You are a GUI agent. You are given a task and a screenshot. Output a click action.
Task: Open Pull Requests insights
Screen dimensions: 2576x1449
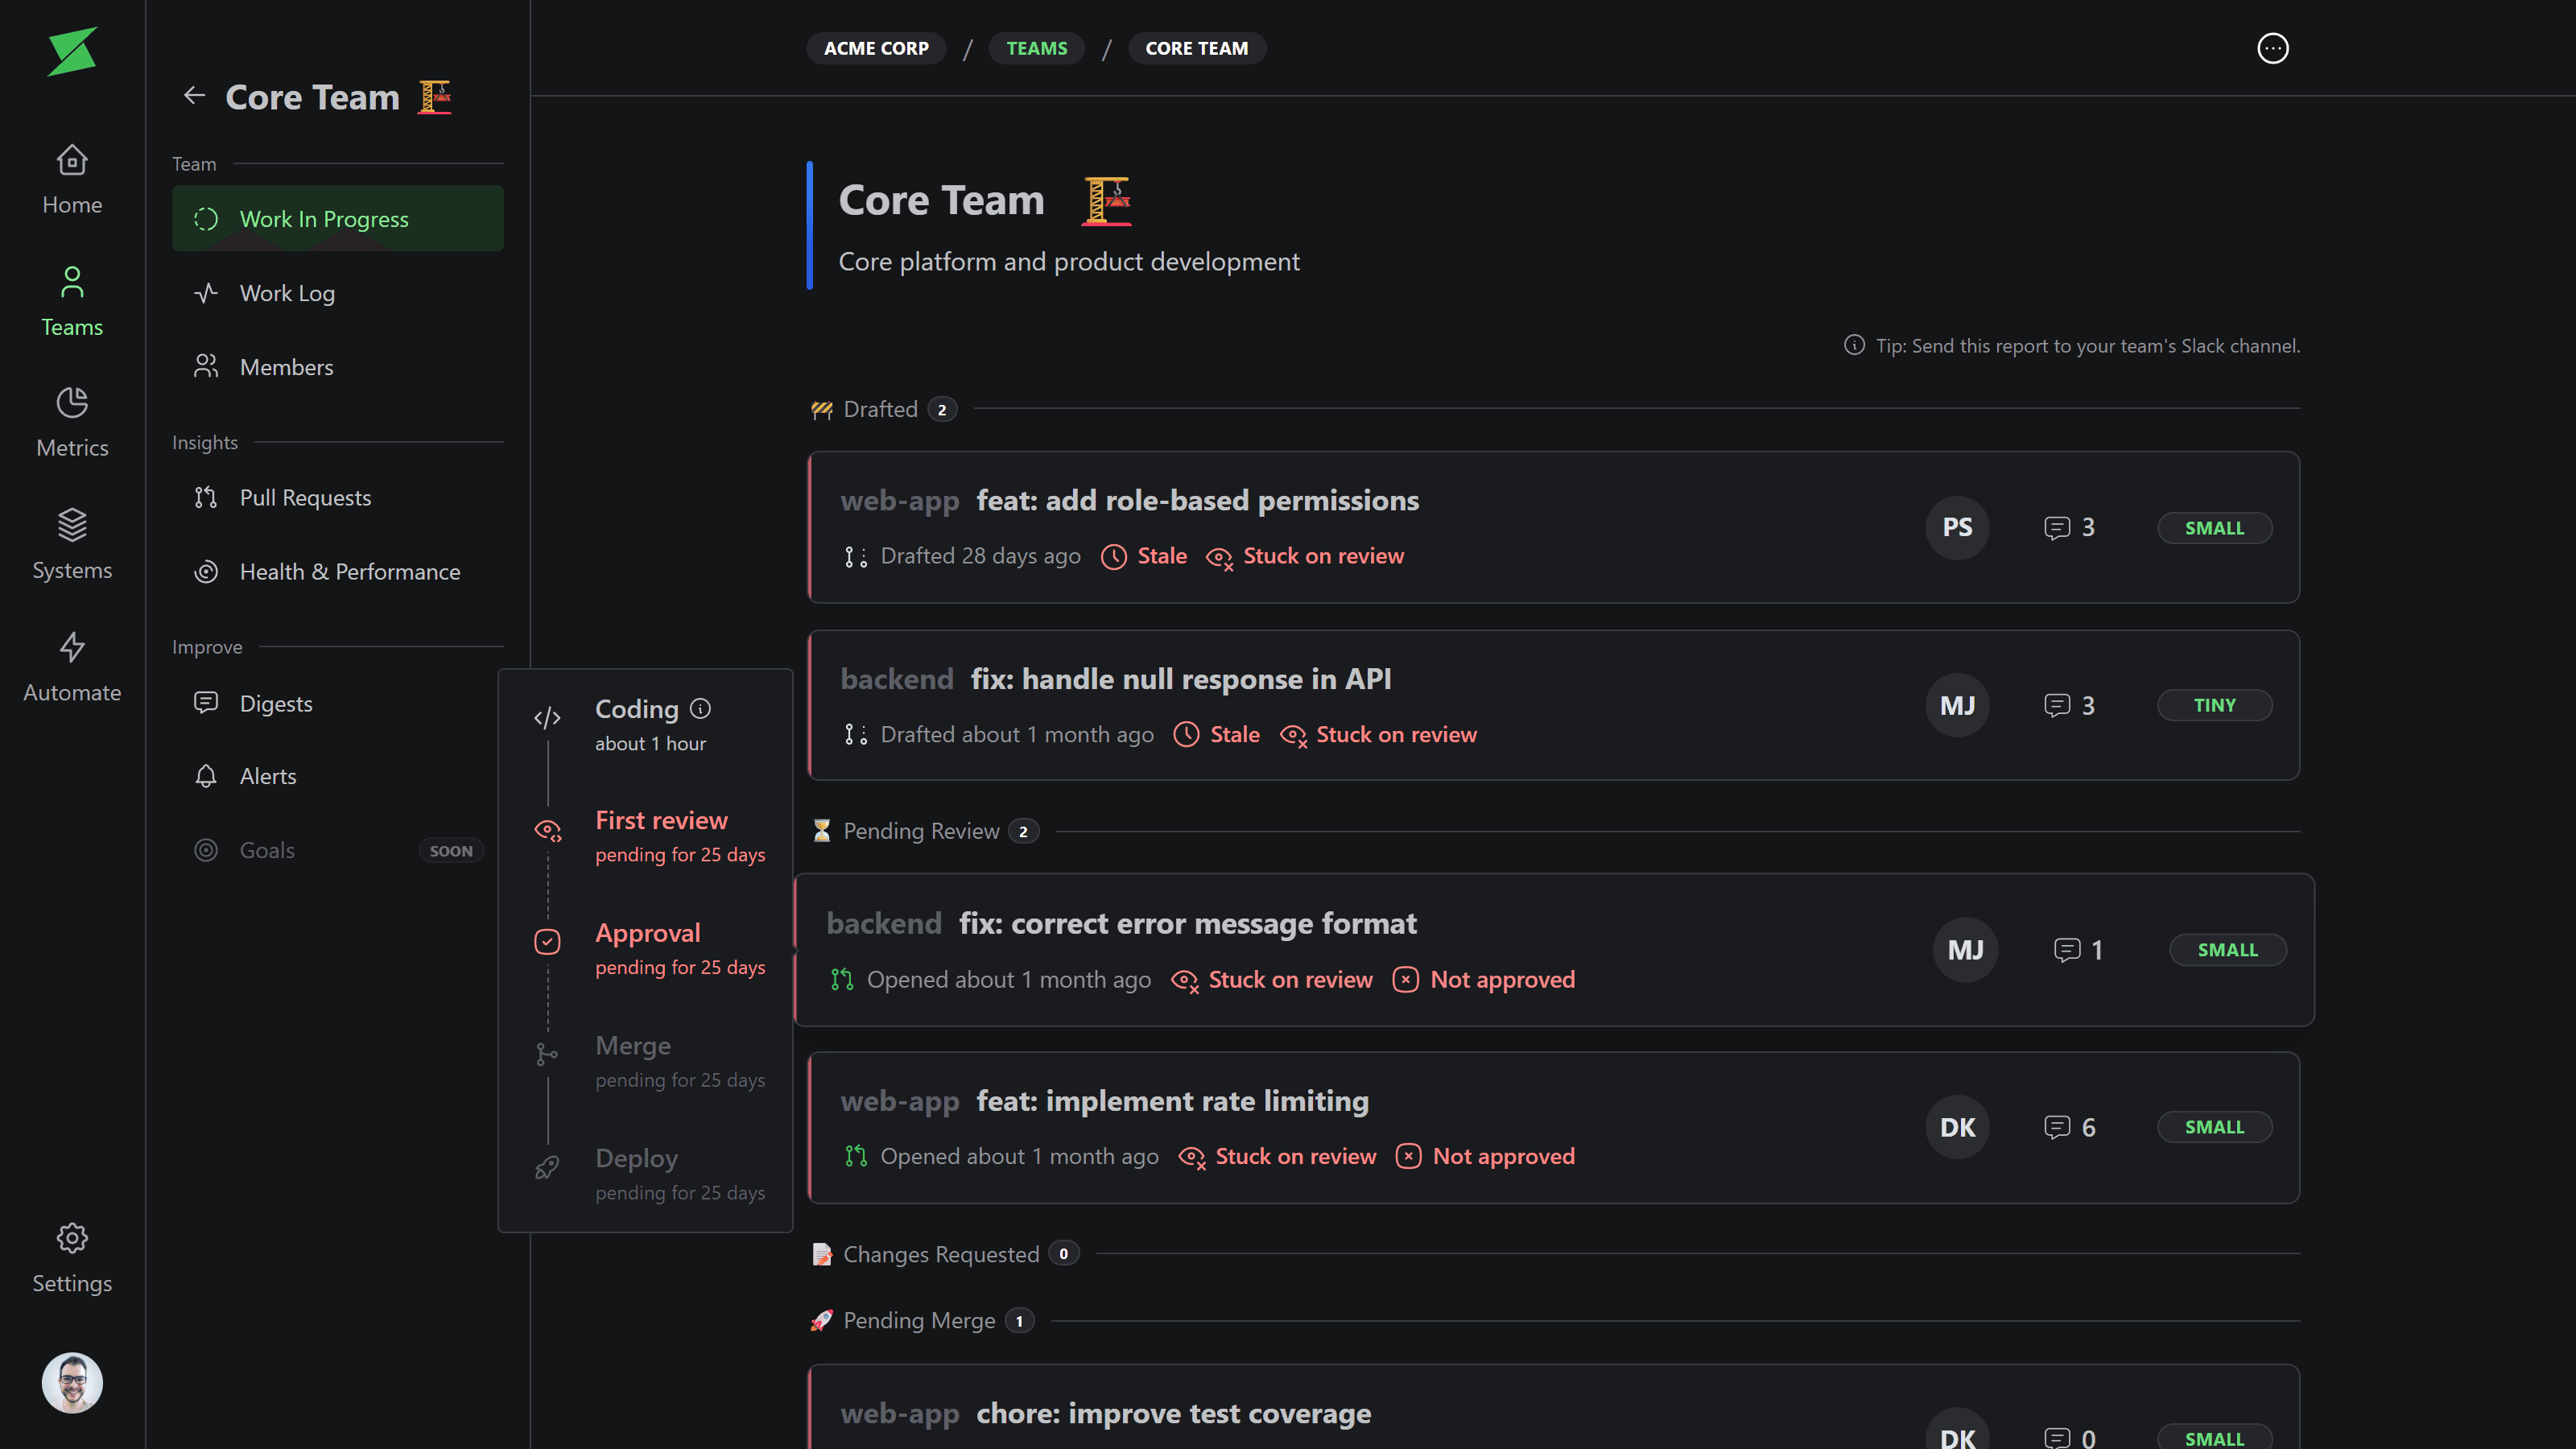305,498
